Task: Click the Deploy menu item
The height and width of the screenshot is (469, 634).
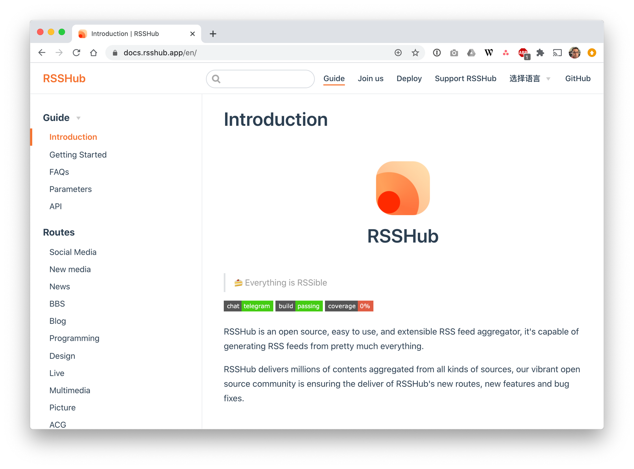Action: [x=409, y=78]
